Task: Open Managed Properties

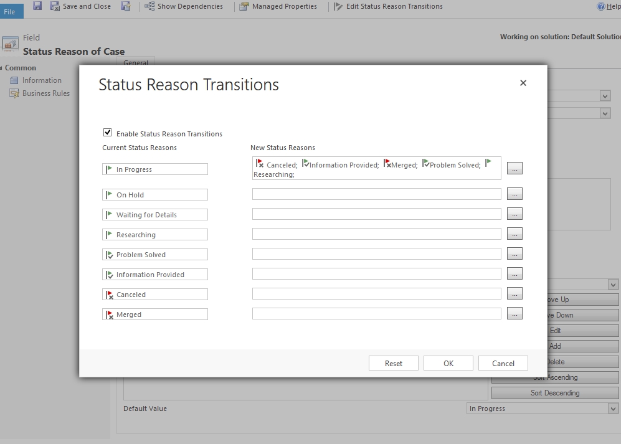Action: [278, 6]
